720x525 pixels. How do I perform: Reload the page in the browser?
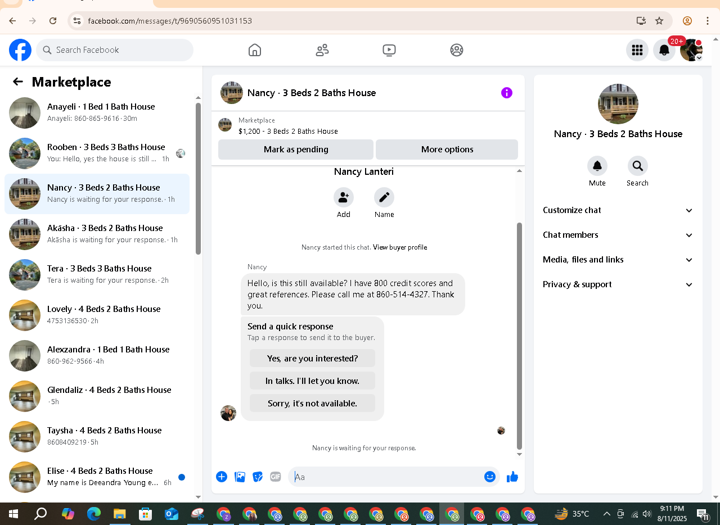pyautogui.click(x=53, y=21)
